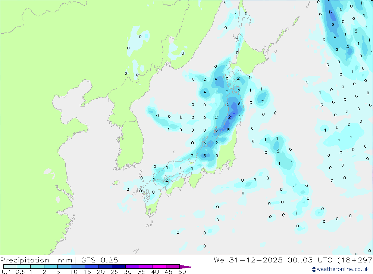Image resolution: width=373 pixels, height=274 pixels.
Task: Choose the 10–15 mm legend color swatch
Action: click(78, 267)
